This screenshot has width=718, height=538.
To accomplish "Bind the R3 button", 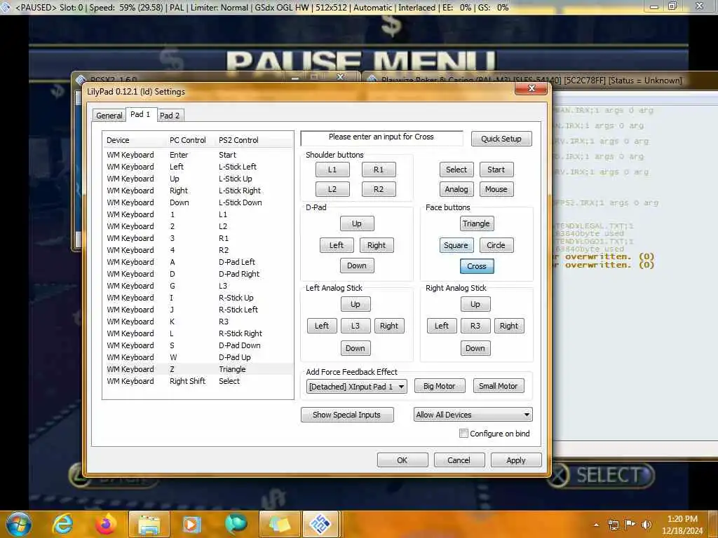I will point(475,326).
